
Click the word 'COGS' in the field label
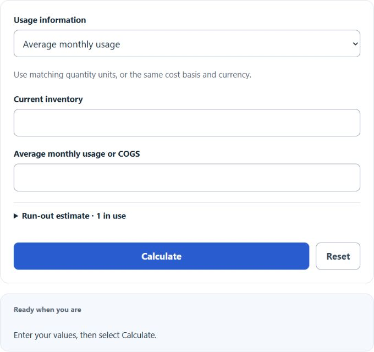point(129,154)
